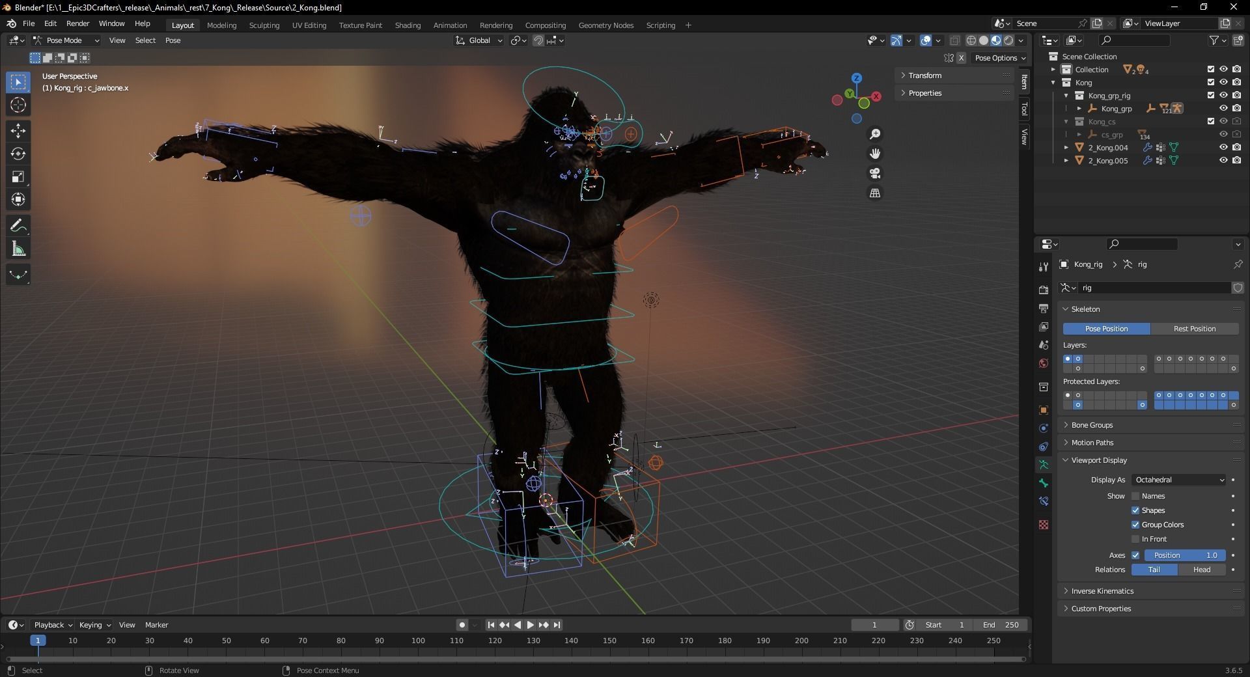Click the pan view hand icon
Screen dimensions: 1250x677
click(875, 154)
